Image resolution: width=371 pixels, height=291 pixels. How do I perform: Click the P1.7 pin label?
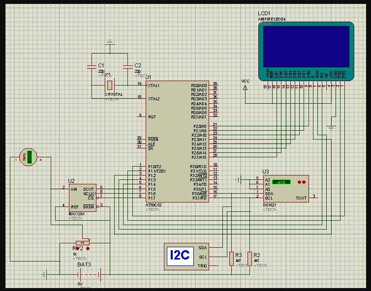click(152, 198)
